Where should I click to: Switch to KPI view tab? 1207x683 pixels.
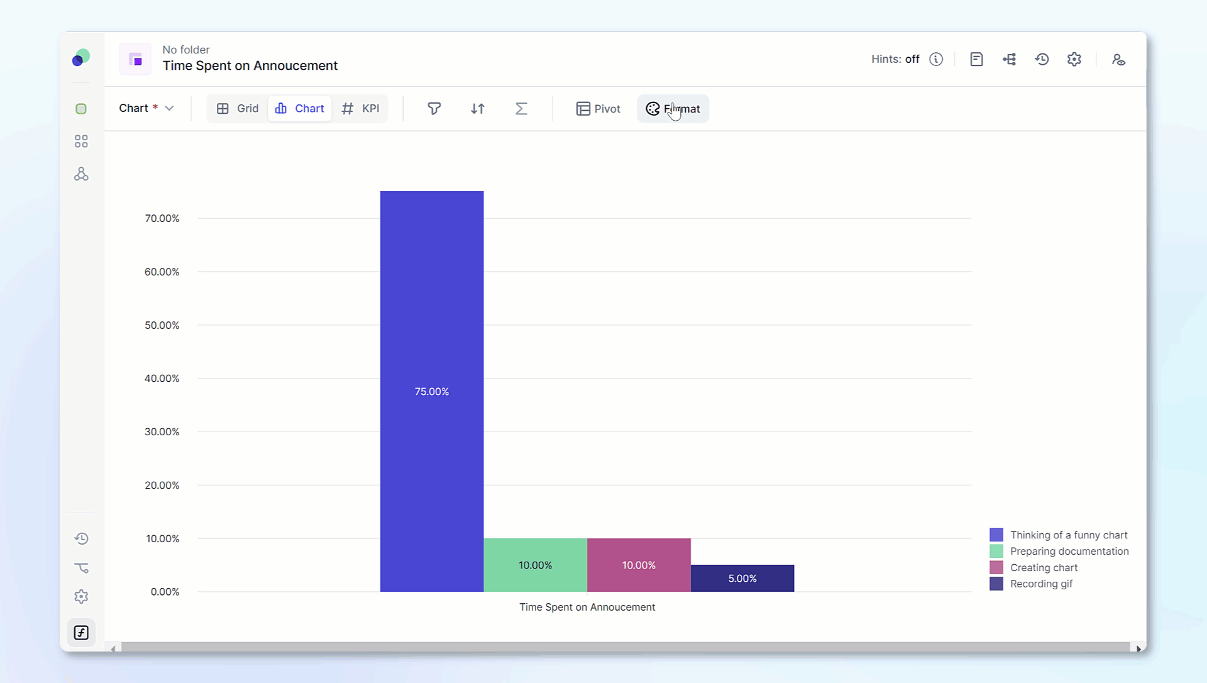(x=360, y=109)
